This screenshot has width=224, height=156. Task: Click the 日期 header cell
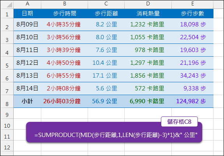click(x=27, y=14)
